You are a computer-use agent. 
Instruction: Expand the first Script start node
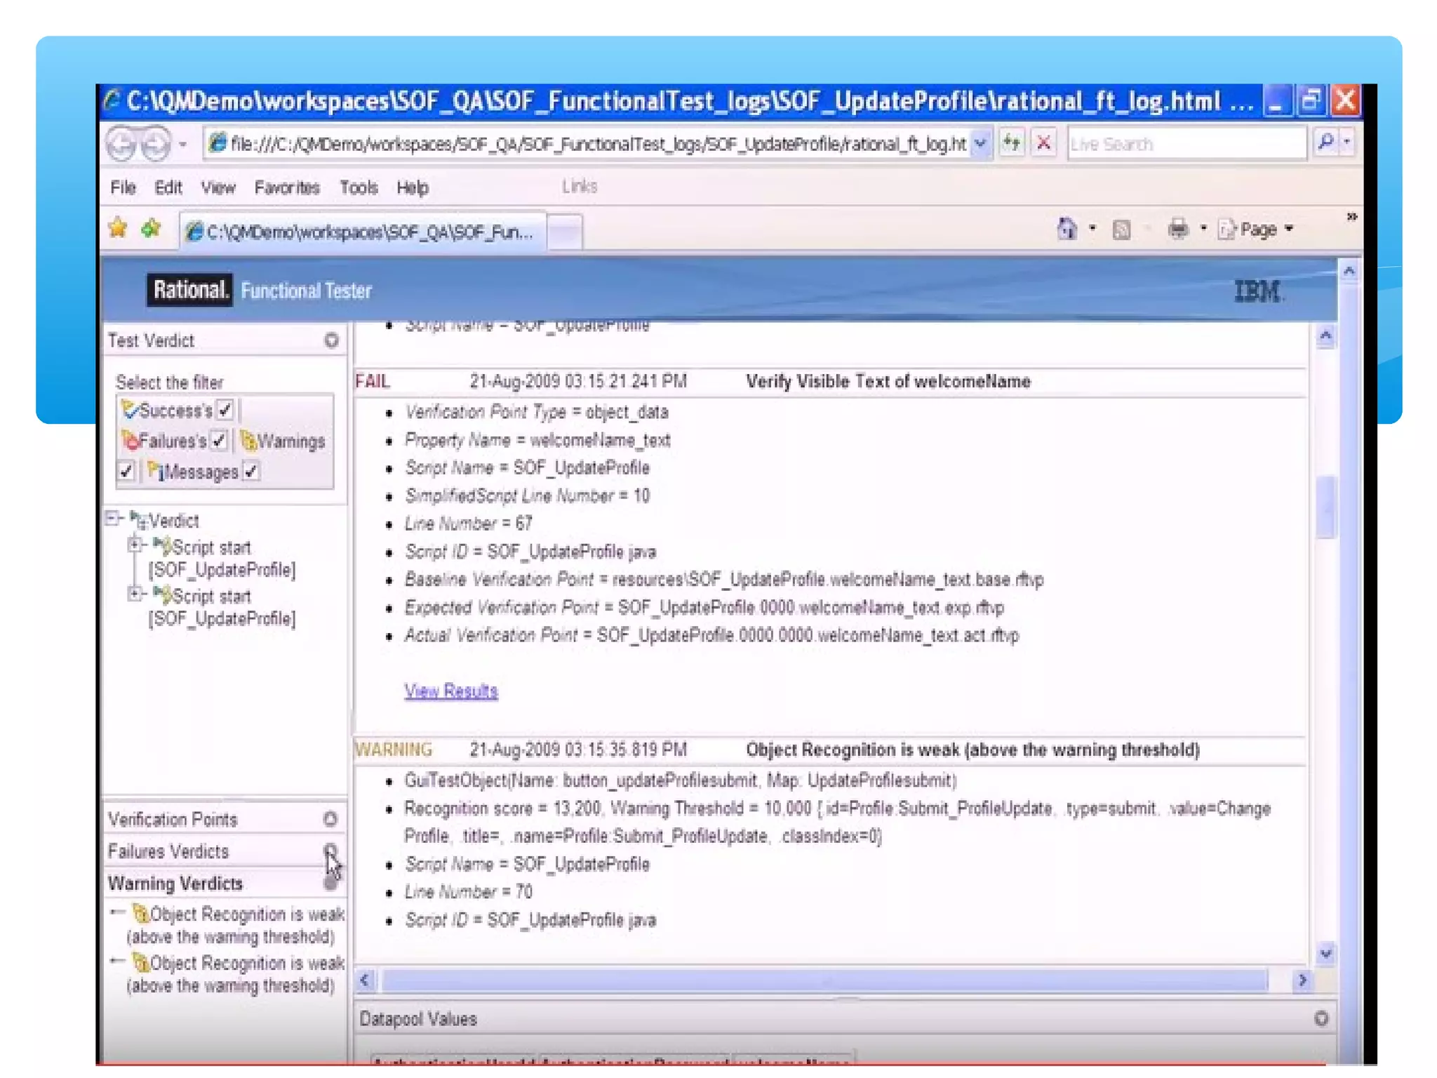135,545
